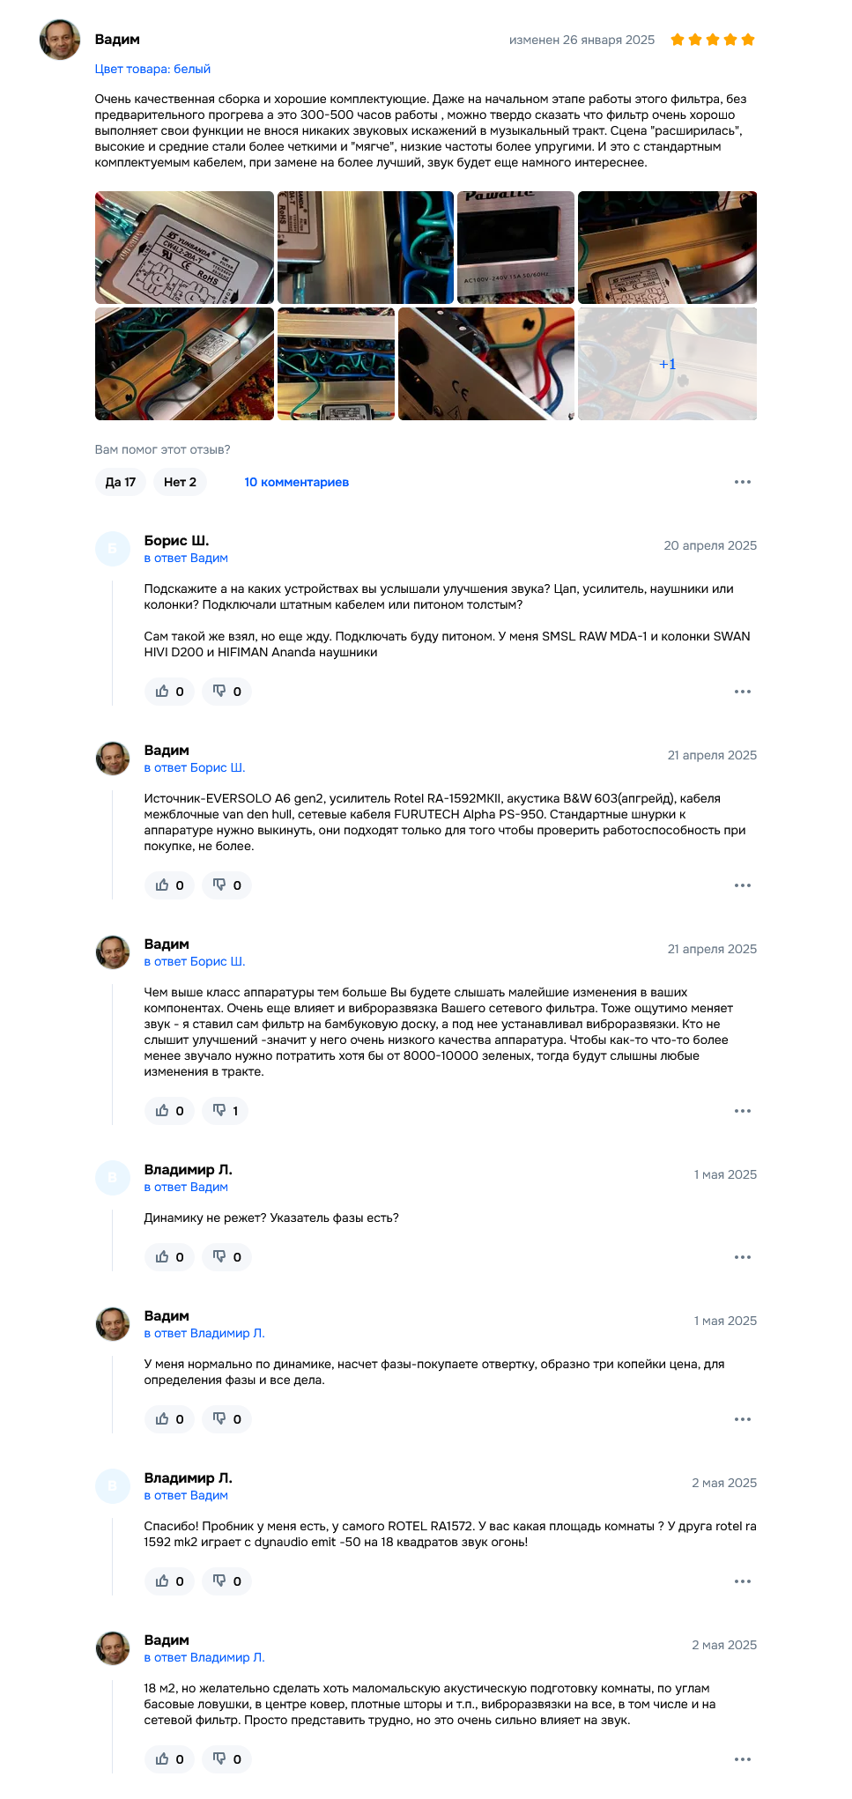
Task: Toggle the '10 комментариев' section
Action: click(x=296, y=482)
